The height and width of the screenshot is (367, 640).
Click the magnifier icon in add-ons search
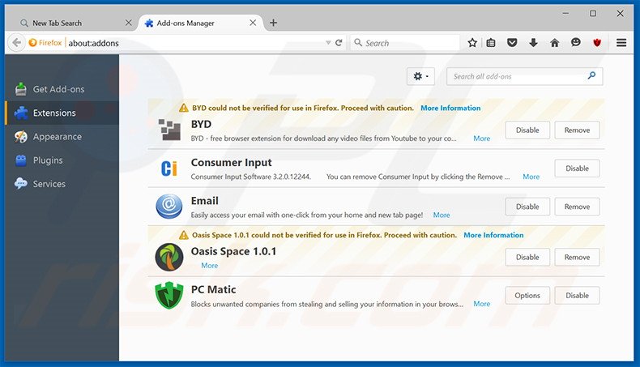(x=591, y=75)
